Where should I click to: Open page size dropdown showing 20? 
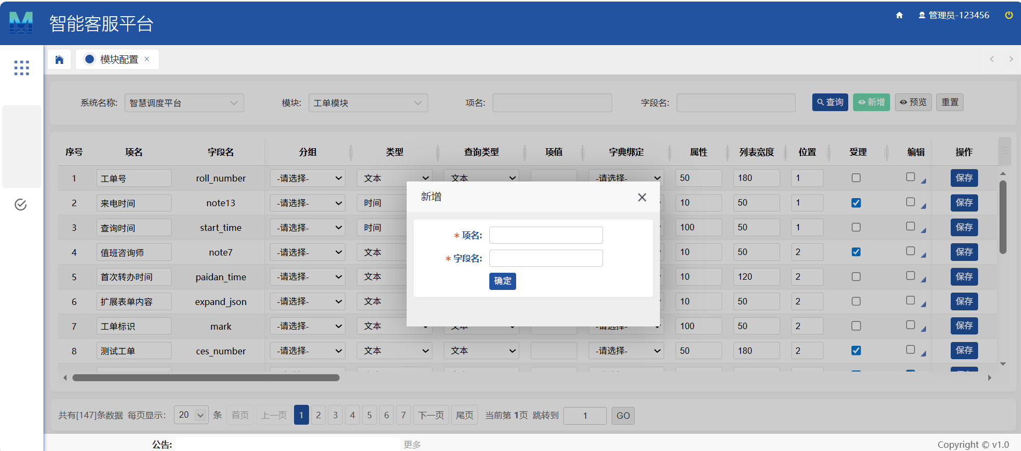pyautogui.click(x=191, y=415)
